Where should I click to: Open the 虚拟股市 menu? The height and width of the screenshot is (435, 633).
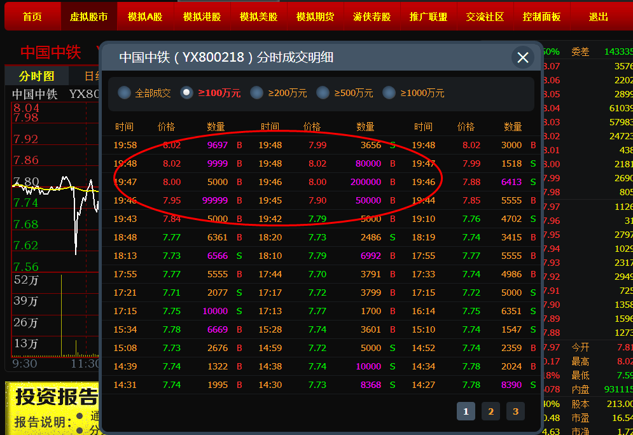tap(88, 17)
